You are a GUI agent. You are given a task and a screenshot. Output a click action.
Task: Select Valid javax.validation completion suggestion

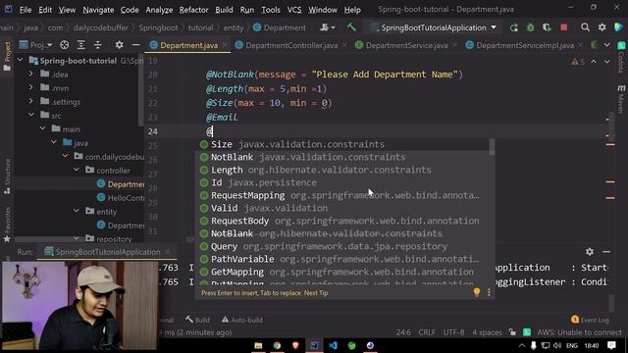[343, 208]
